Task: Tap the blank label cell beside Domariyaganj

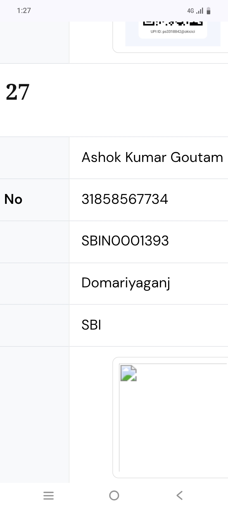Action: (x=34, y=284)
